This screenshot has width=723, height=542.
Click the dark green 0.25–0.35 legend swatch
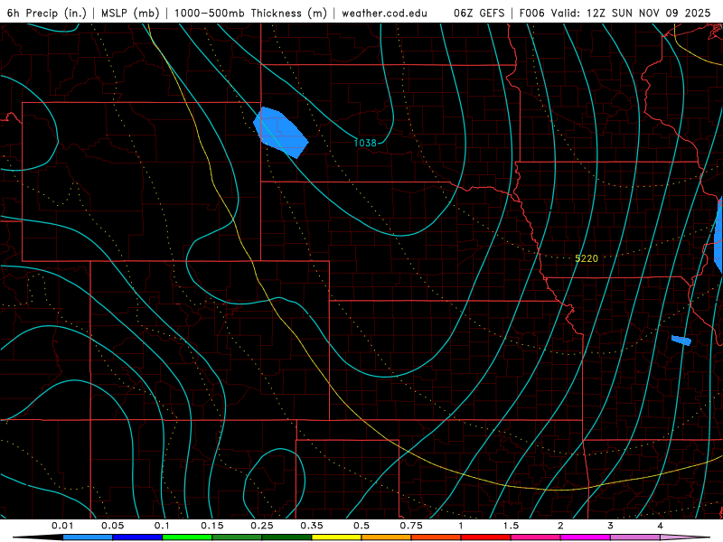coord(286,537)
